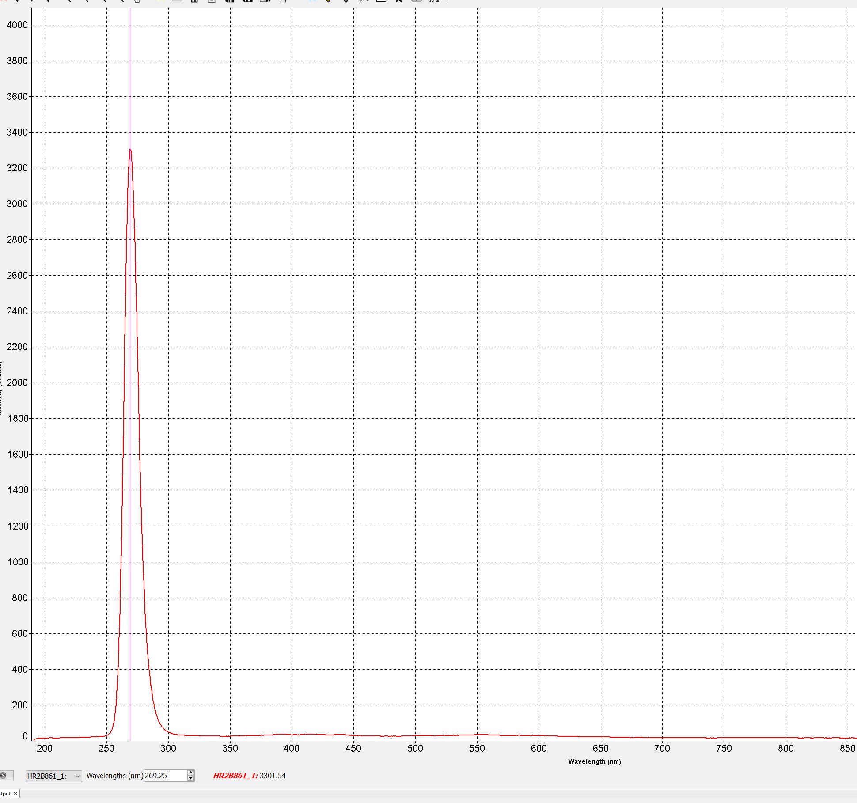Click the Wavelengths (nm) text label
This screenshot has height=803, width=857.
114,776
